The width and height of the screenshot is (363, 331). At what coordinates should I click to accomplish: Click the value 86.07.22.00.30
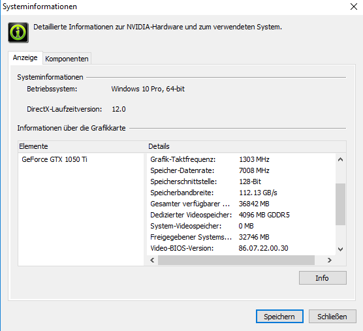tap(264, 248)
